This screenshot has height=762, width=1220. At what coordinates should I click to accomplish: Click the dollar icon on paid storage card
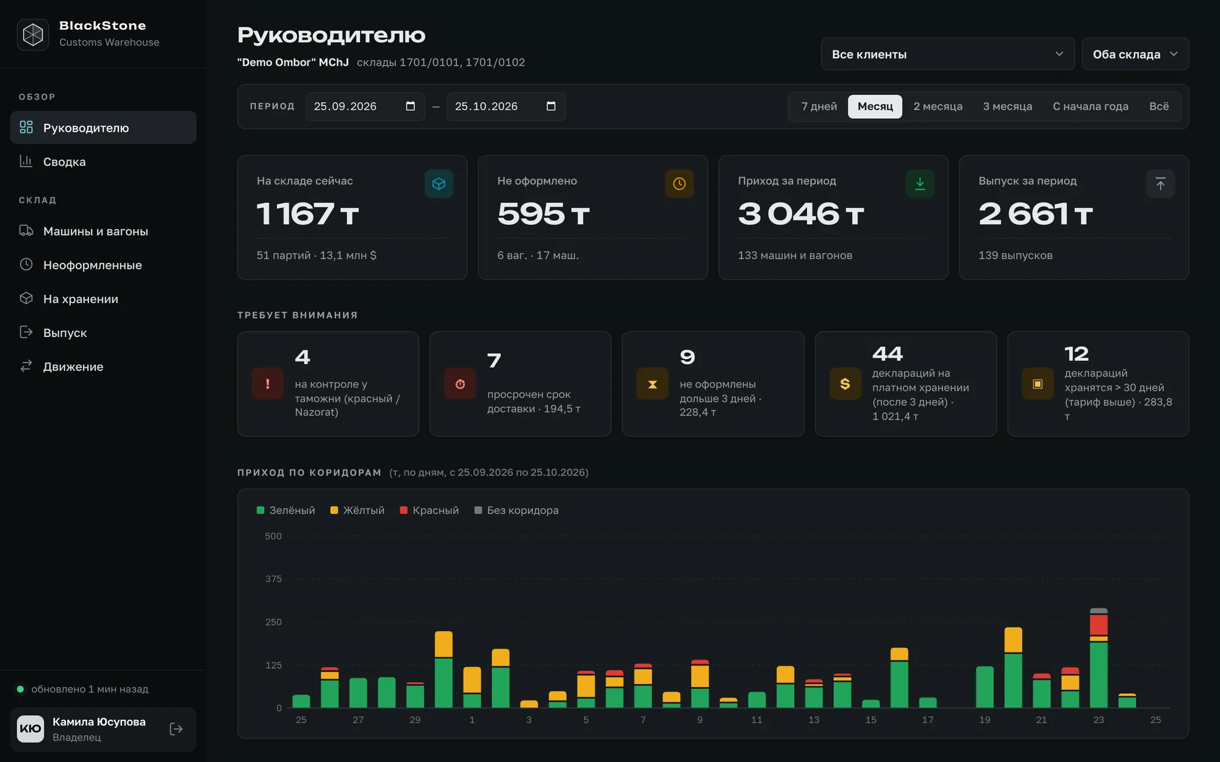(845, 383)
